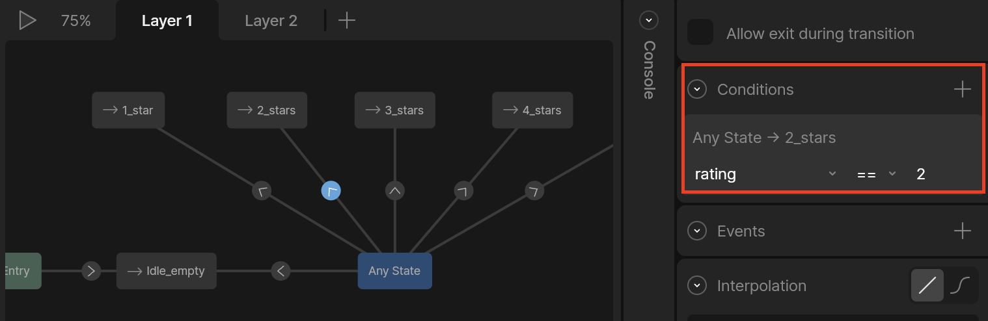Collapse the Conditions section
Image resolution: width=988 pixels, height=321 pixels.
tap(698, 89)
